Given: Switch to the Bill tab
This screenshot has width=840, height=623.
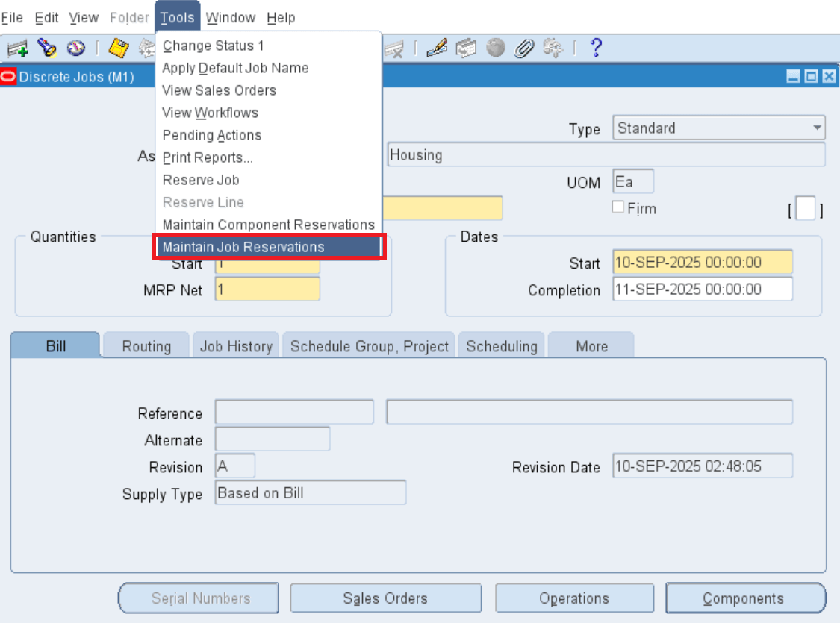Looking at the screenshot, I should click(x=55, y=345).
